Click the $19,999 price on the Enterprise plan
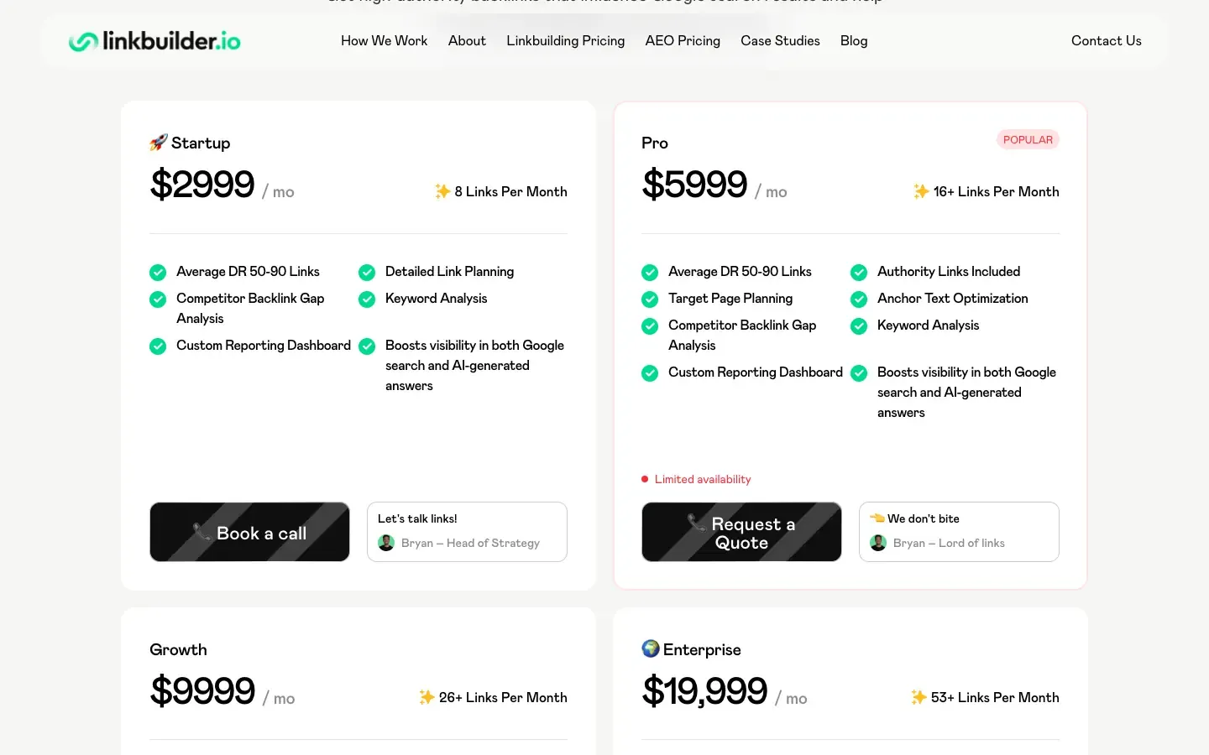Image resolution: width=1209 pixels, height=755 pixels. point(704,691)
